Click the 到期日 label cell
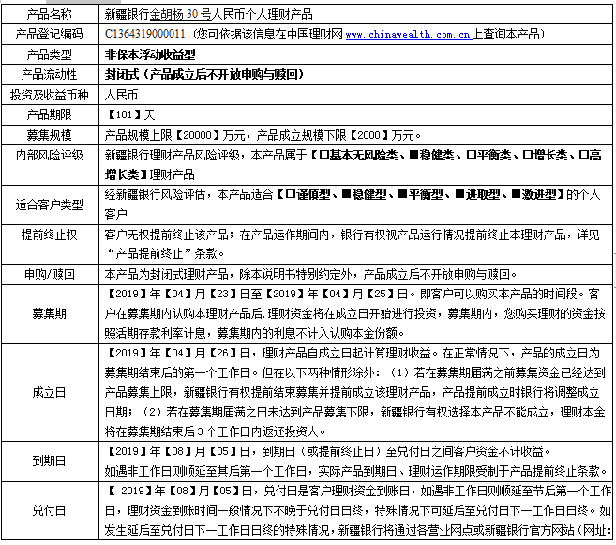Screen dimensions: 616x545 [x=50, y=461]
